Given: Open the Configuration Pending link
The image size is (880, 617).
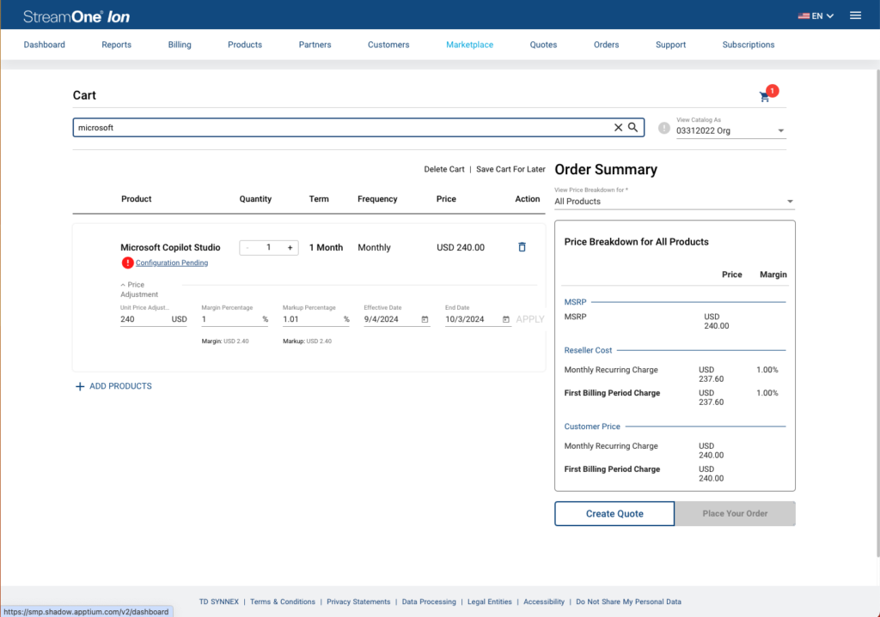Looking at the screenshot, I should (172, 263).
